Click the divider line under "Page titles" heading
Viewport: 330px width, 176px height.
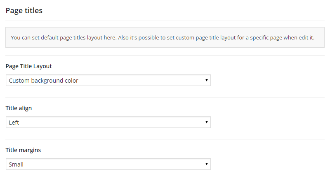point(165,21)
